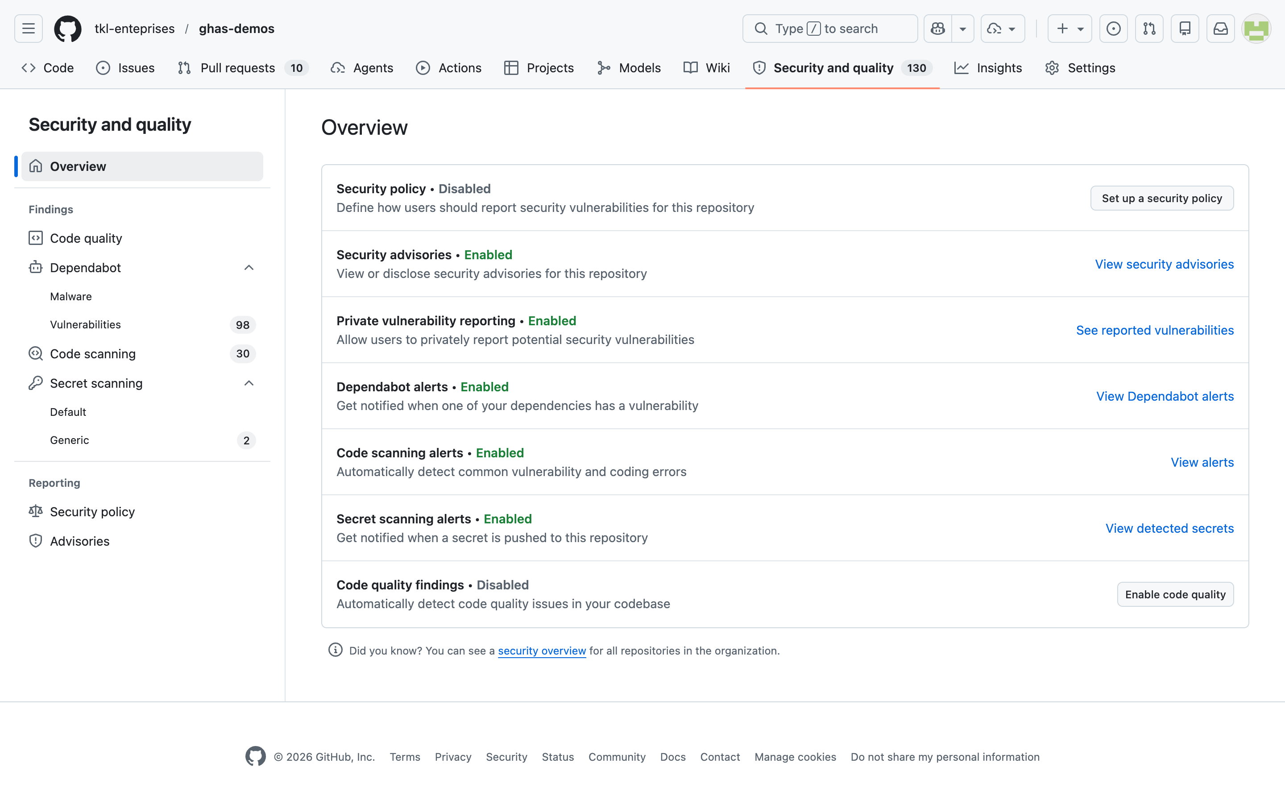Viewport: 1285px width, 804px height.
Task: Open the user avatar menu
Action: coord(1256,29)
